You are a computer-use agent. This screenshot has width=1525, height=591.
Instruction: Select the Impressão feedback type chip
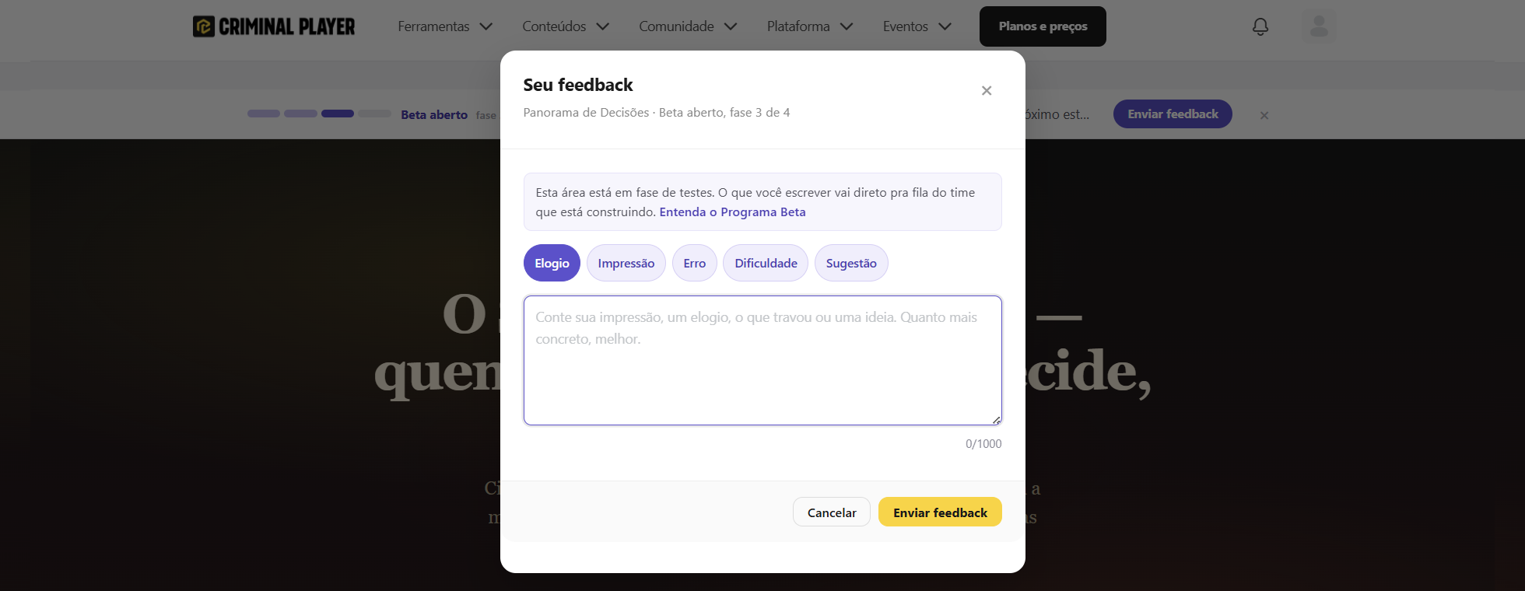626,263
